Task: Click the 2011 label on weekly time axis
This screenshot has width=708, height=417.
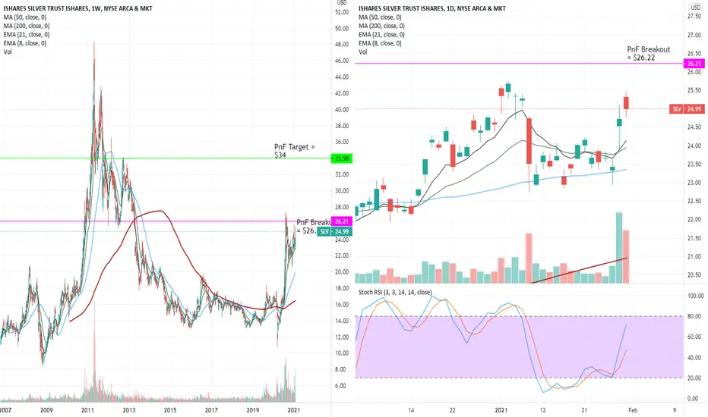Action: [87, 410]
